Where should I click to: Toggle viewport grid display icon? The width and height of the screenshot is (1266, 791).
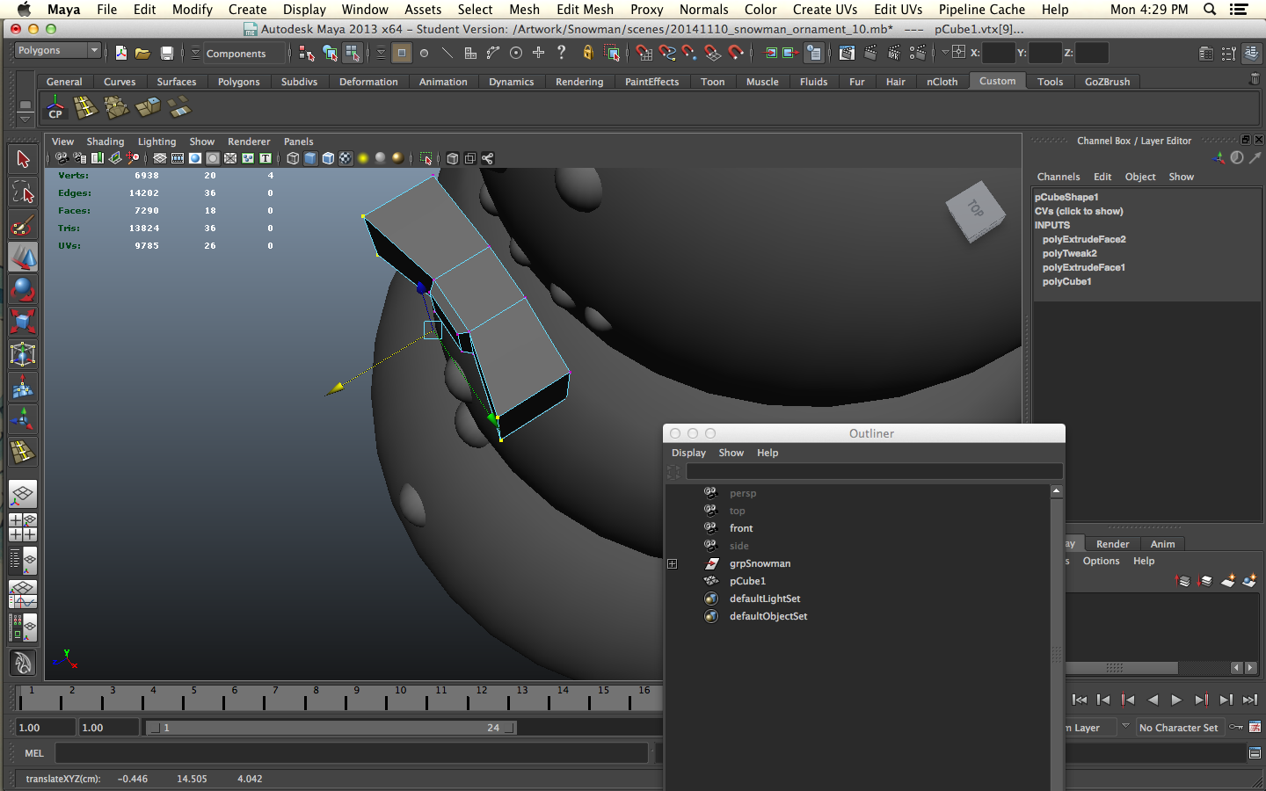point(160,158)
